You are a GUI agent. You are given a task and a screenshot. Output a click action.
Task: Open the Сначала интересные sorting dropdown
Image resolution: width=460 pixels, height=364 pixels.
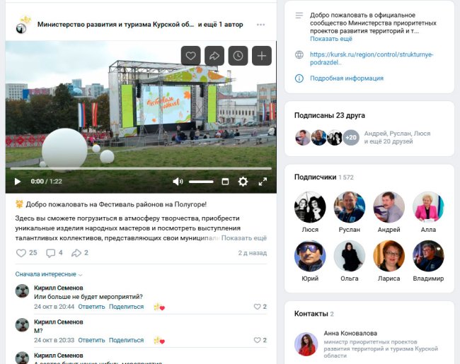[49, 274]
